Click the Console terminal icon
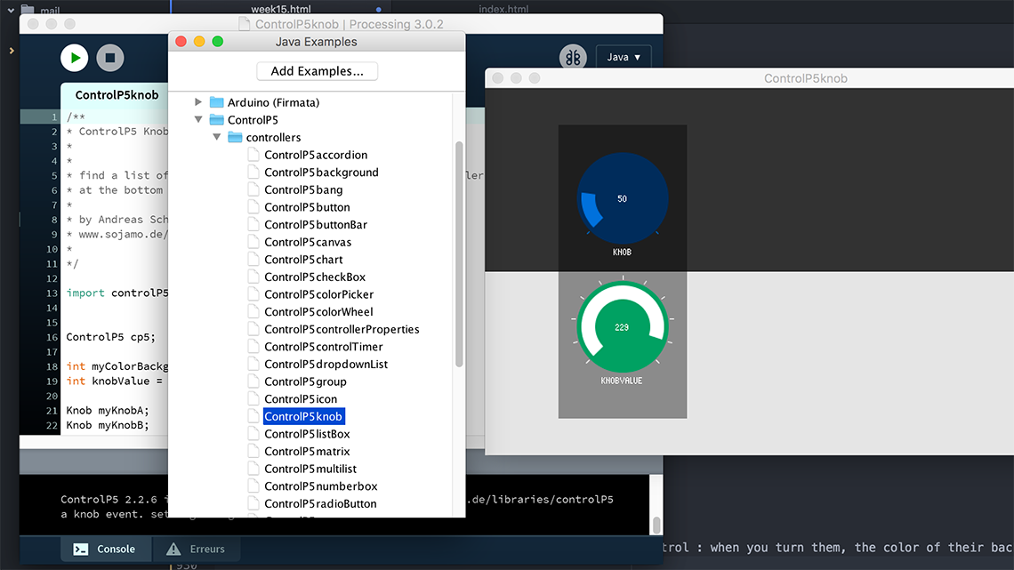 81,550
